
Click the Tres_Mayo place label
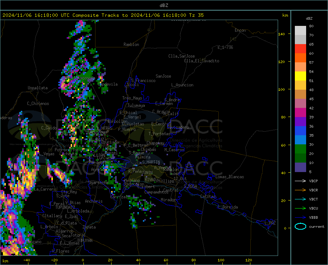point(132,98)
